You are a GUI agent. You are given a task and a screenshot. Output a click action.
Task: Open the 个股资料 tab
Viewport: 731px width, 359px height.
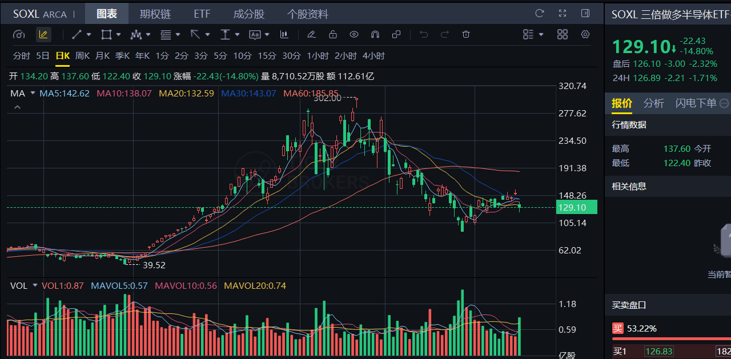(308, 14)
